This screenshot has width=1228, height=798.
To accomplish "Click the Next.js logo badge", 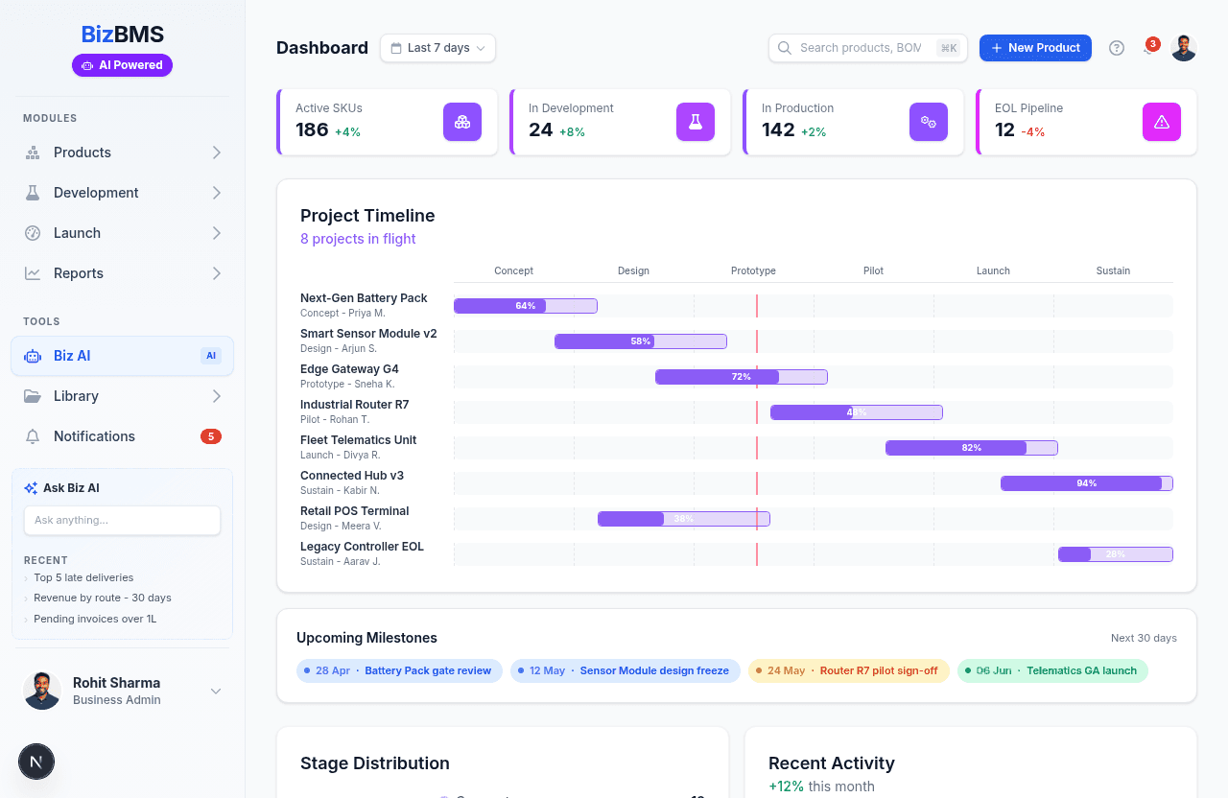I will click(36, 763).
